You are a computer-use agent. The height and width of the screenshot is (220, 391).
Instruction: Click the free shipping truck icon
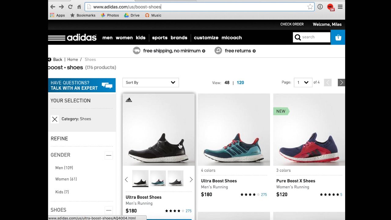[x=137, y=51]
